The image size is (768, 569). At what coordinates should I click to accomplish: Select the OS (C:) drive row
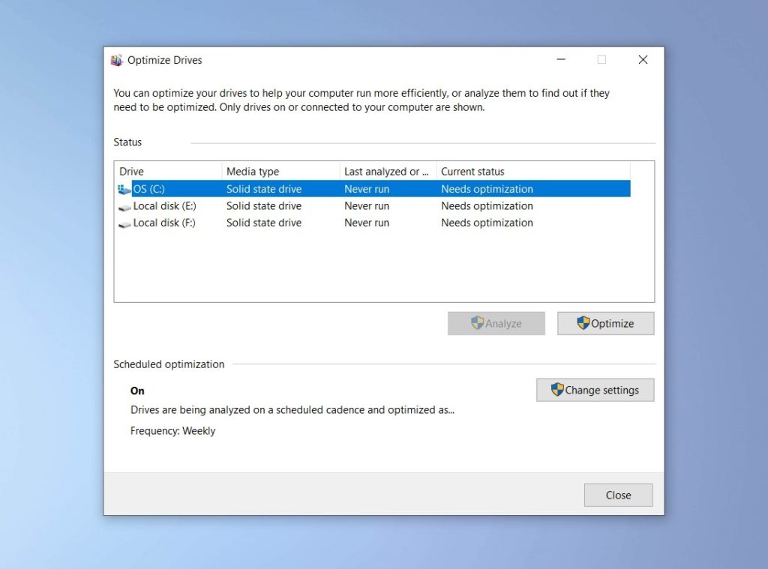coord(300,189)
